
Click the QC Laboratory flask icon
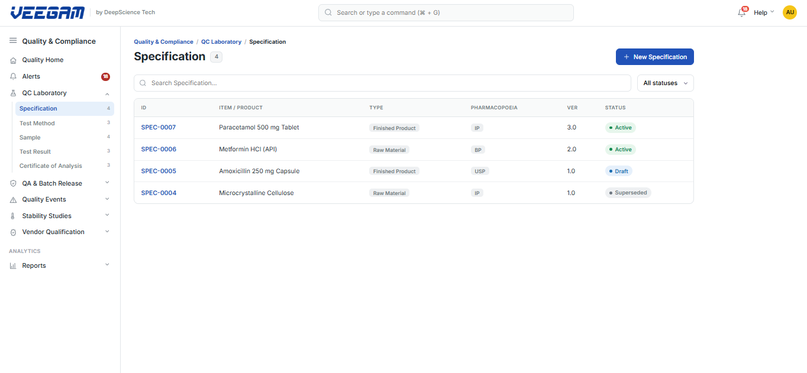point(13,93)
